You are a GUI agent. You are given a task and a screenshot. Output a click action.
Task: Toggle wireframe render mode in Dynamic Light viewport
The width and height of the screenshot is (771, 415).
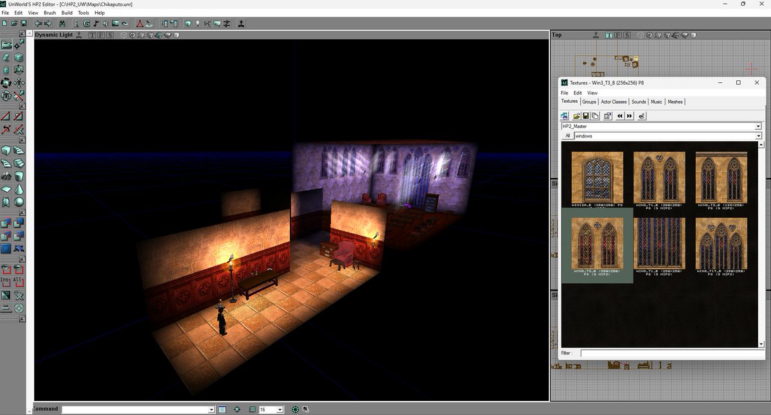pos(123,35)
